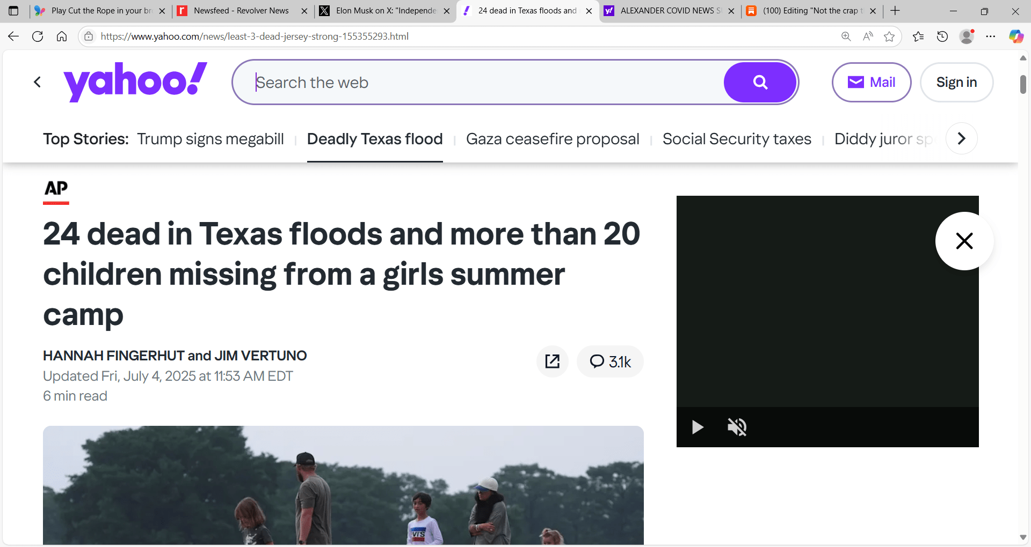Click the Yahoo logo
The image size is (1031, 547).
[135, 82]
